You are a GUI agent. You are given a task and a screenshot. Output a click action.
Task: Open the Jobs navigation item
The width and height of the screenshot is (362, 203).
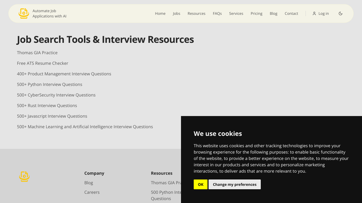tap(176, 14)
